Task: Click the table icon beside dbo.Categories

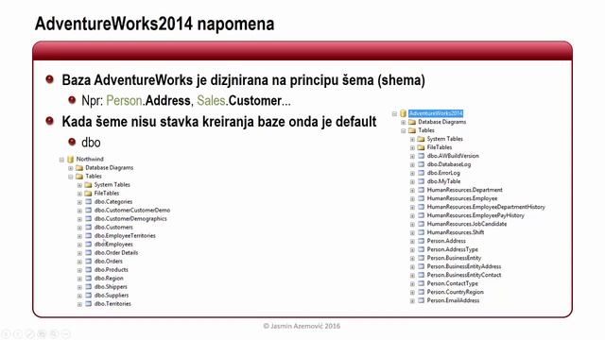Action: tap(88, 201)
